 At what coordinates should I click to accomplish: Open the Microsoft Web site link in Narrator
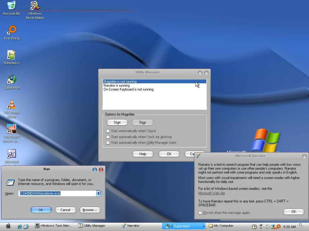pos(212,193)
